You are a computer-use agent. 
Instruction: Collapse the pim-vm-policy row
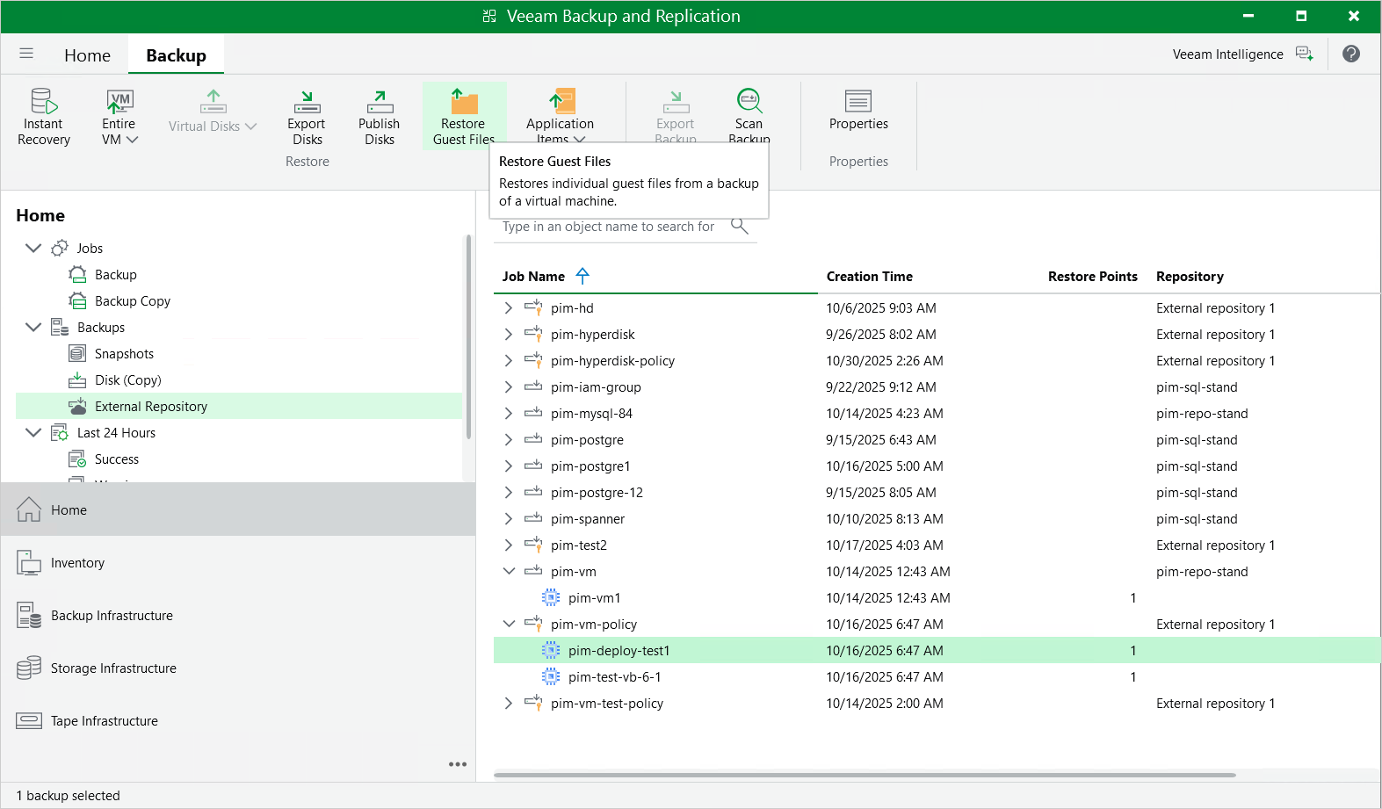click(509, 624)
